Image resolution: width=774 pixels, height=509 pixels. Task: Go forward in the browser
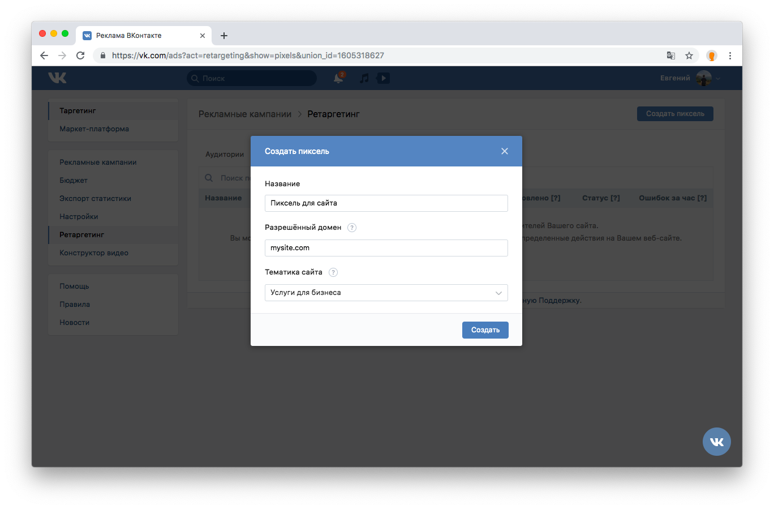coord(62,55)
